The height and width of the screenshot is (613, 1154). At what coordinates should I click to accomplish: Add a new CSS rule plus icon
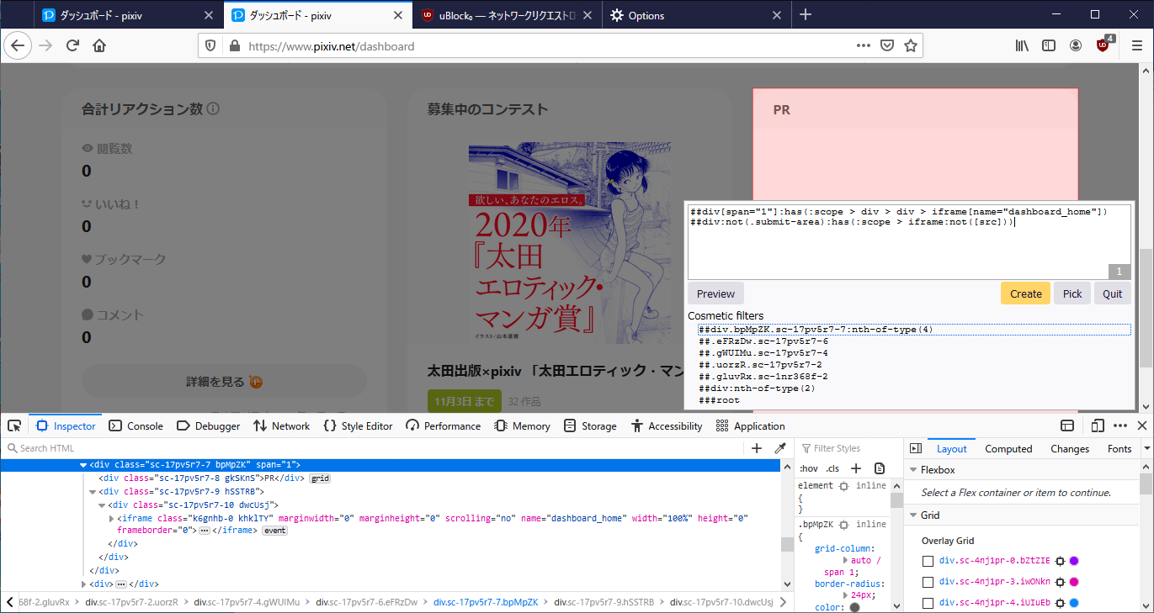856,468
